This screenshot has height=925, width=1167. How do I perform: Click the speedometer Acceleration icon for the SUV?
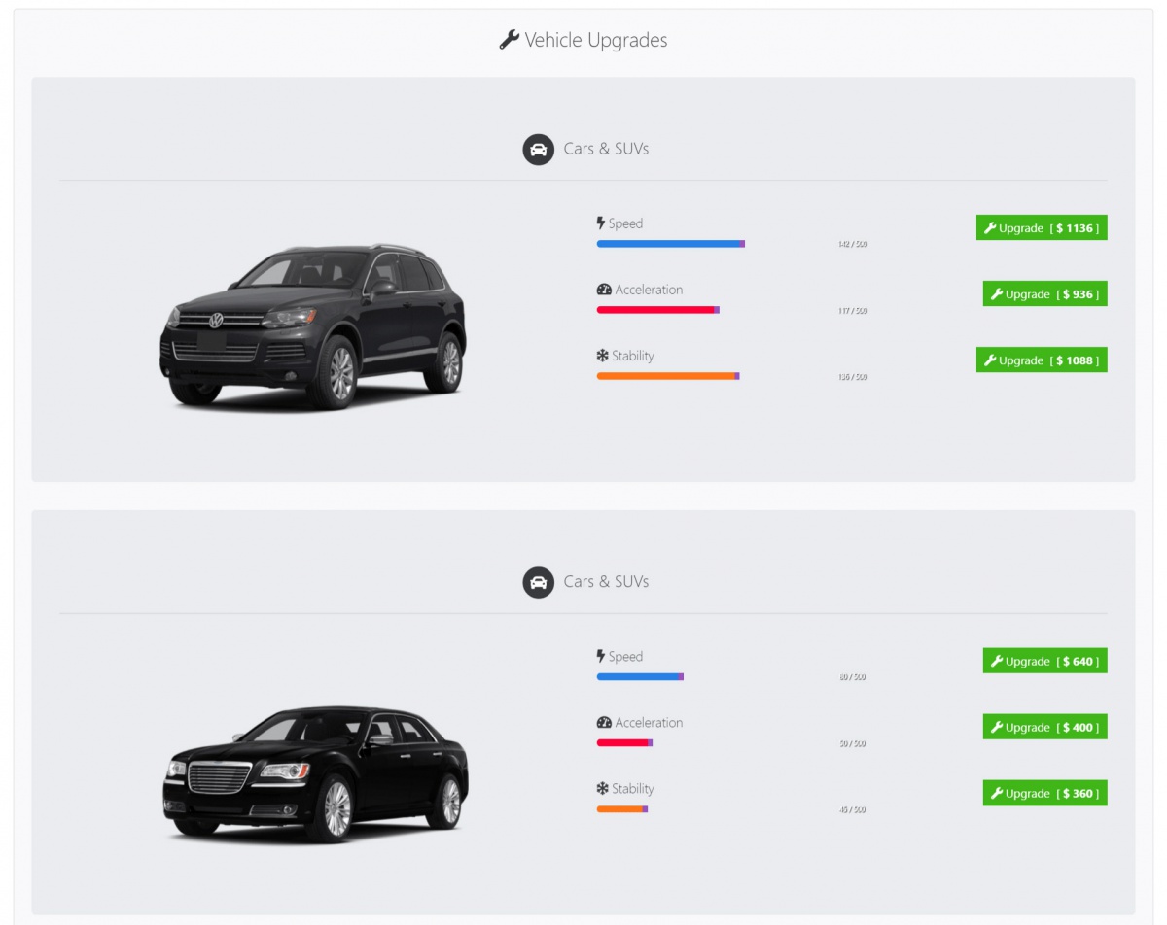point(604,290)
